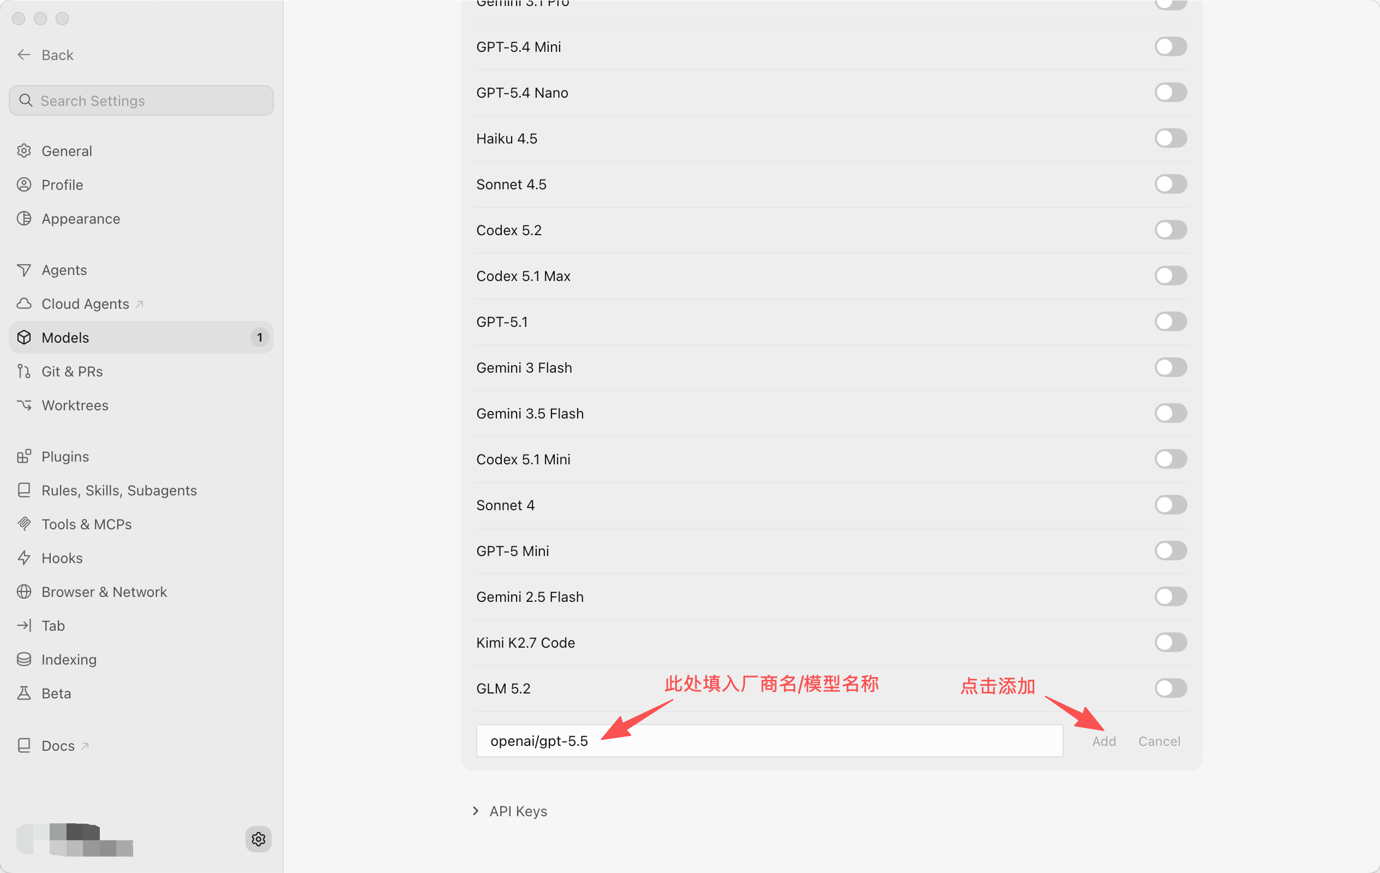Click the model name input field
The height and width of the screenshot is (873, 1380).
[769, 740]
